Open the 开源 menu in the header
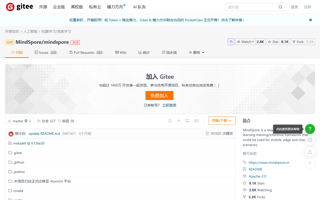Image resolution: width=320 pixels, height=200 pixels. 43,7
